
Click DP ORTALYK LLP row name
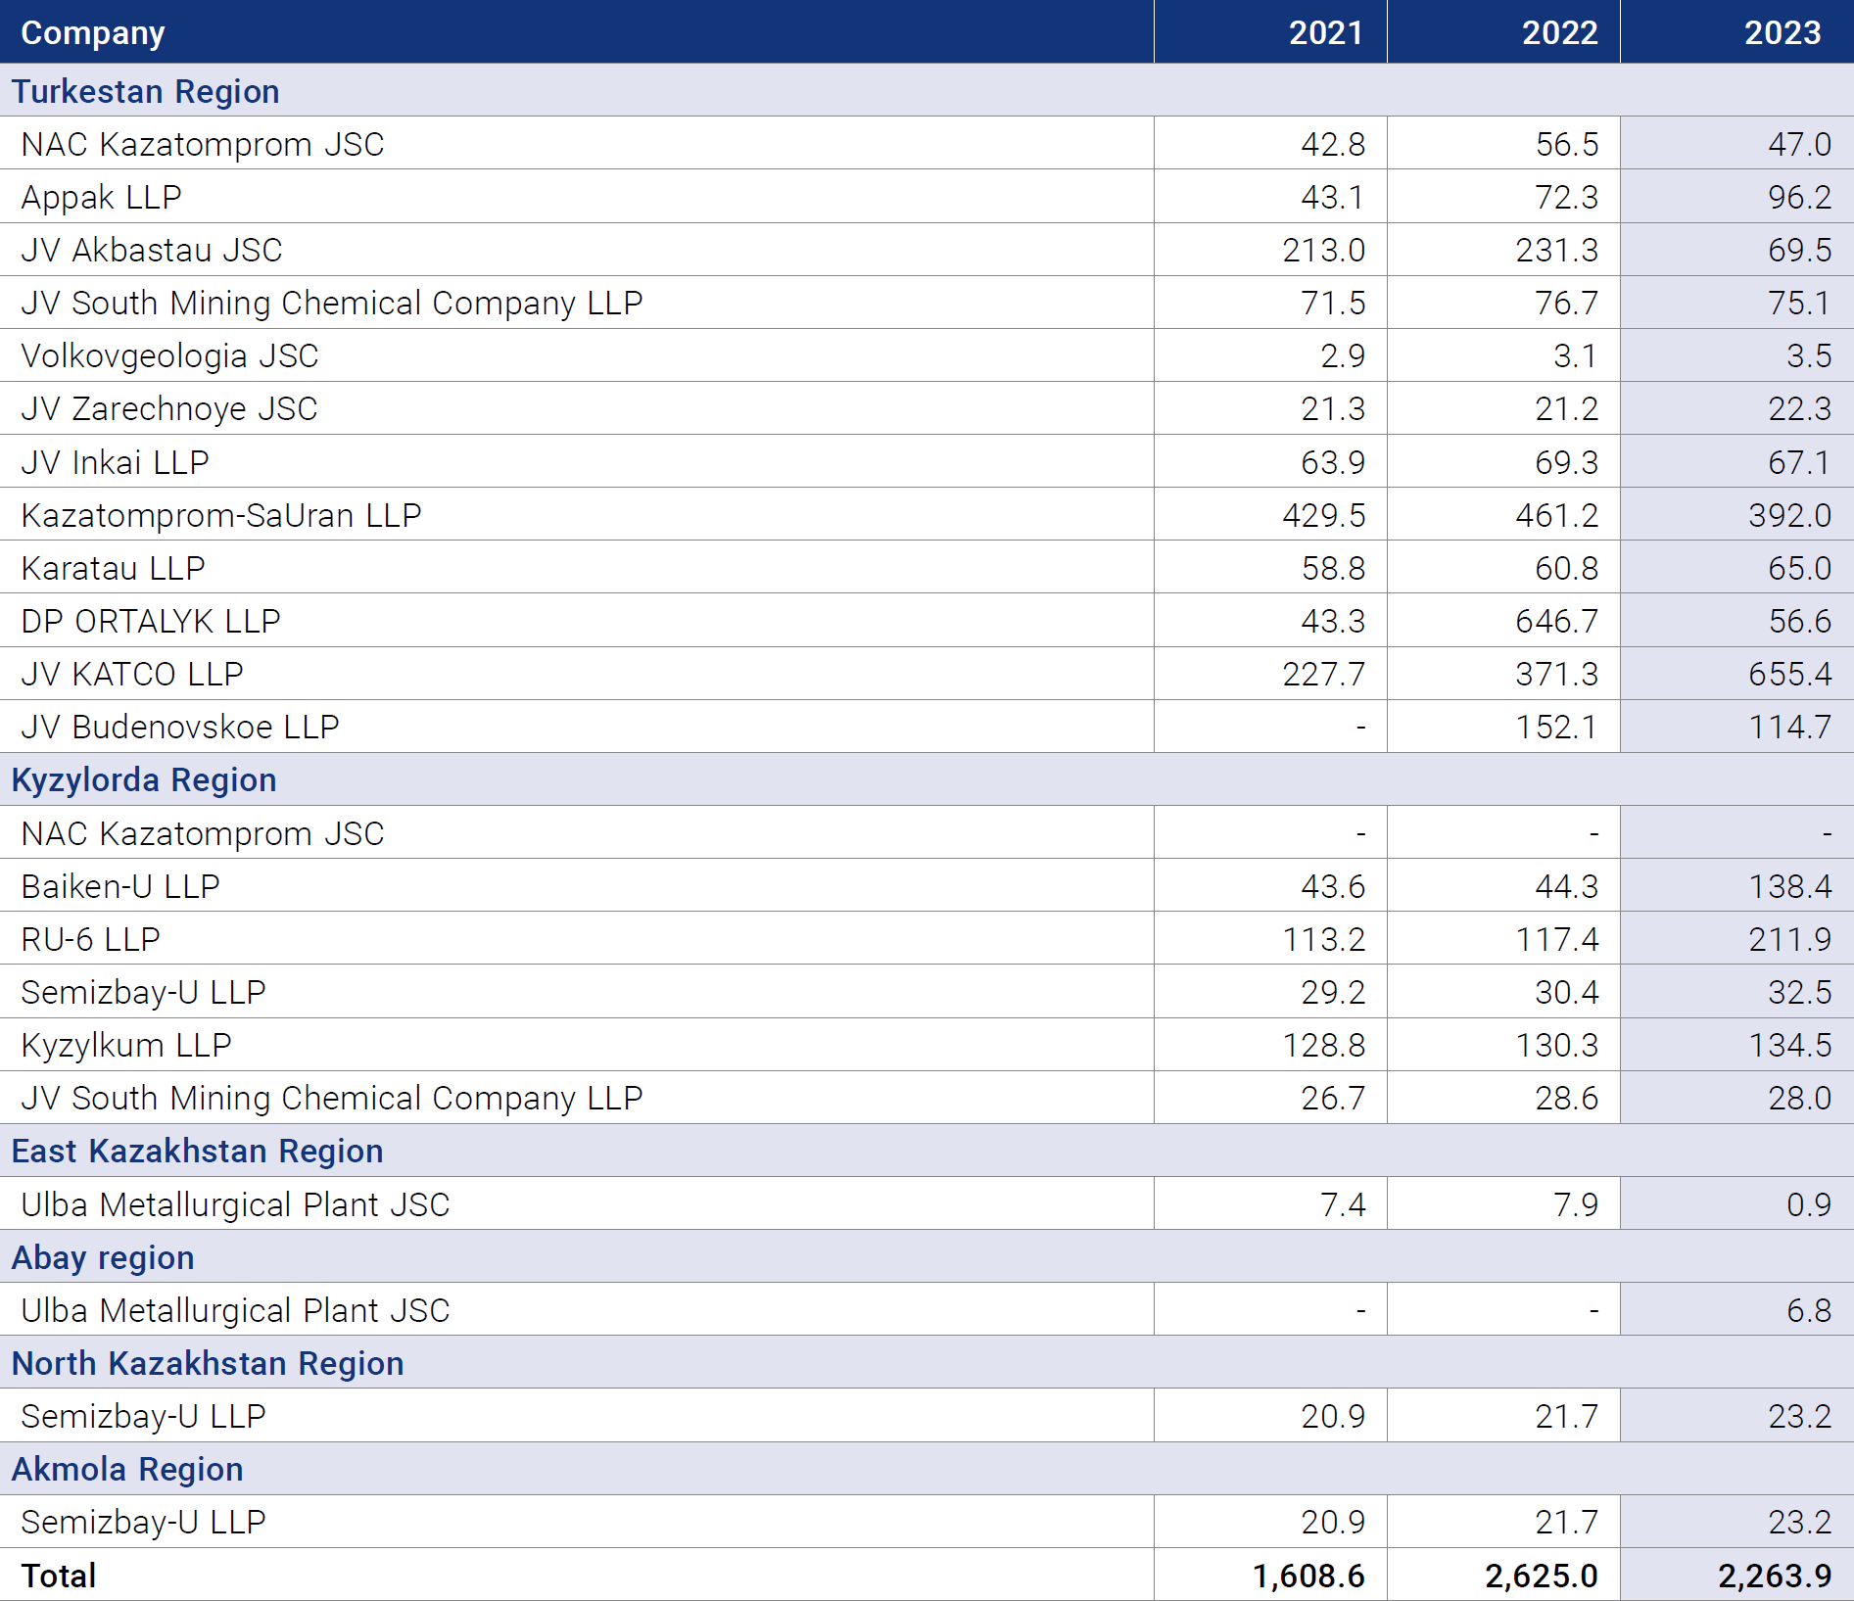151,621
